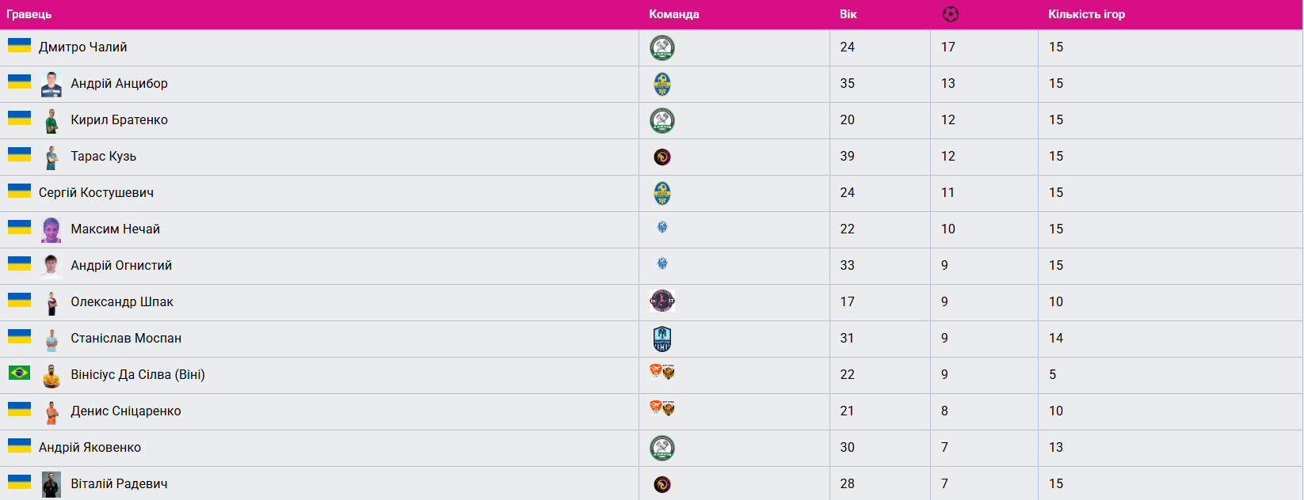Click Андрій Анцибор's team crest

point(662,84)
